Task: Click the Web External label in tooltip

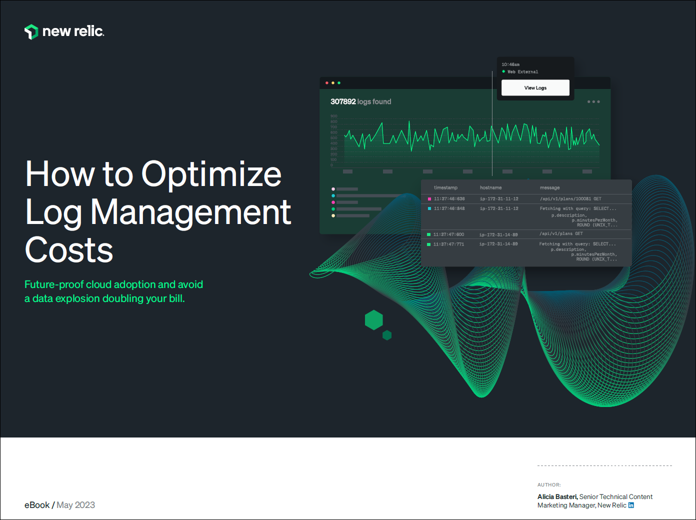Action: pos(522,72)
